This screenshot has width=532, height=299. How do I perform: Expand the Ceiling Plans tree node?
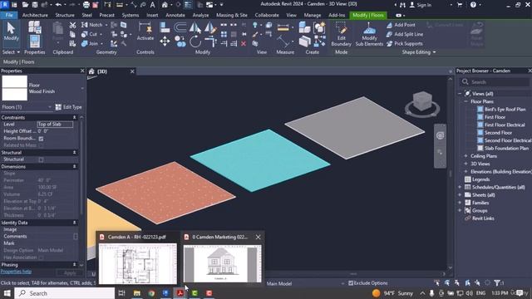(x=465, y=156)
